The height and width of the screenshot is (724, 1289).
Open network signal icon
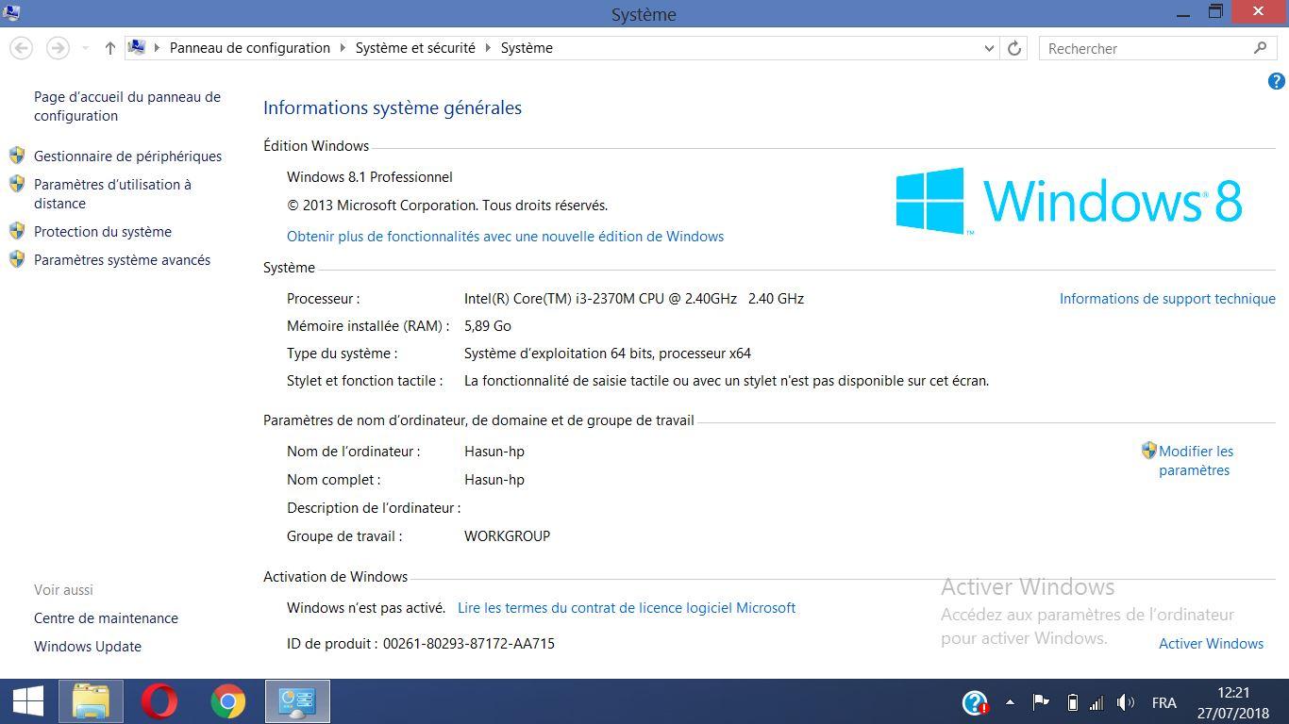click(1096, 702)
